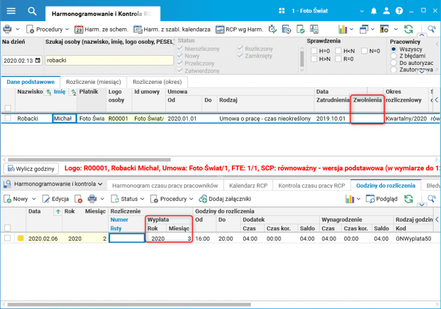Image resolution: width=441 pixels, height=309 pixels.
Task: Click Wylicz godziny button
Action: click(x=31, y=169)
